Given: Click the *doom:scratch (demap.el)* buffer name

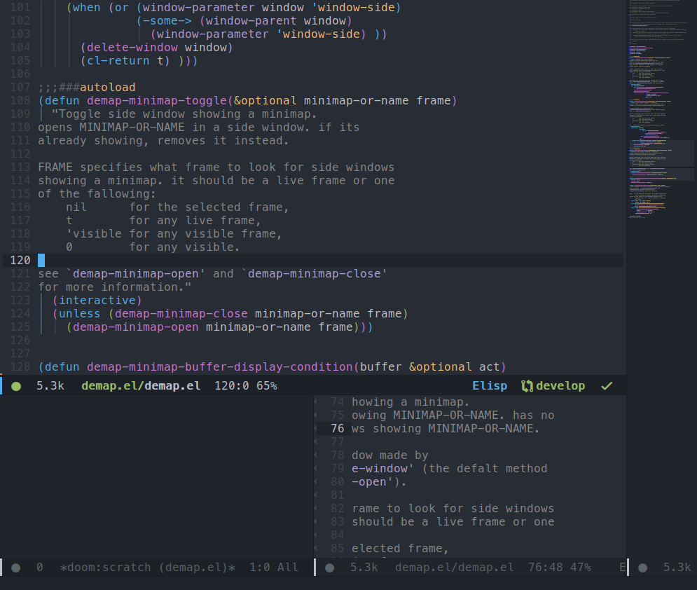Looking at the screenshot, I should (148, 568).
